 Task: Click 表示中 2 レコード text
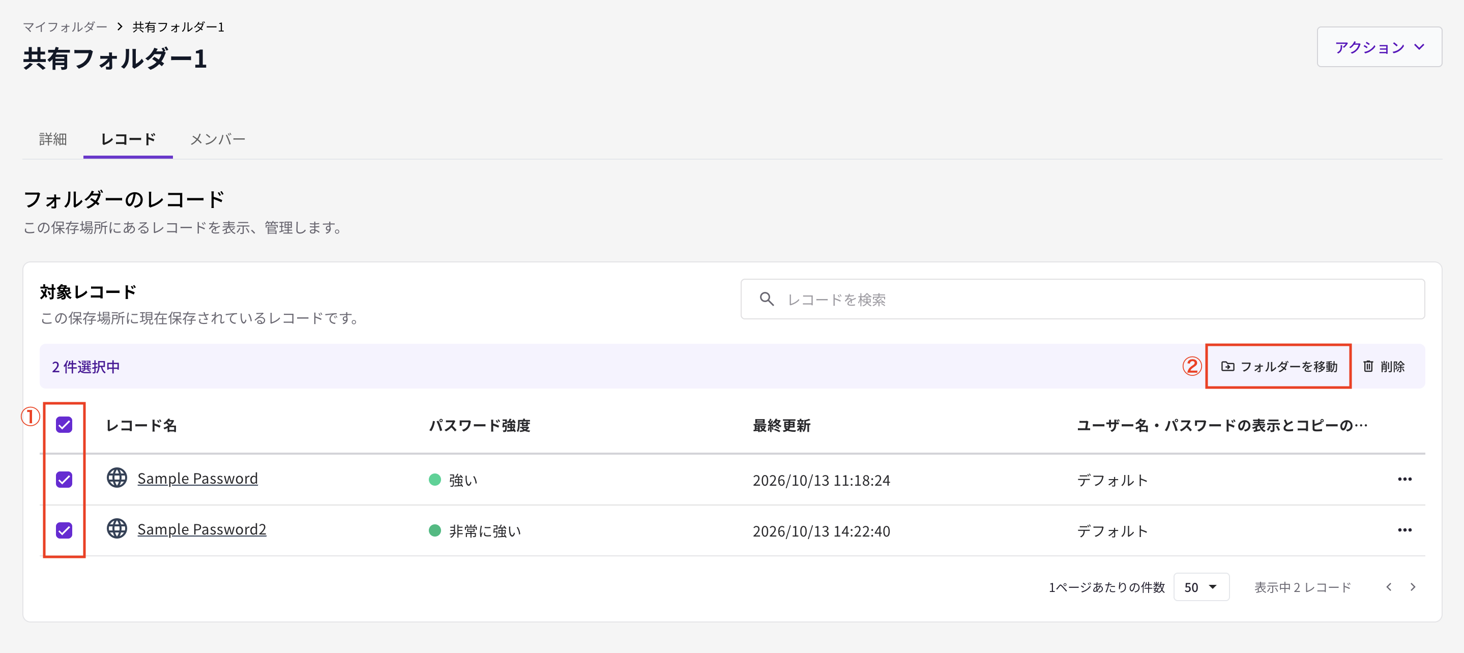click(x=1303, y=587)
